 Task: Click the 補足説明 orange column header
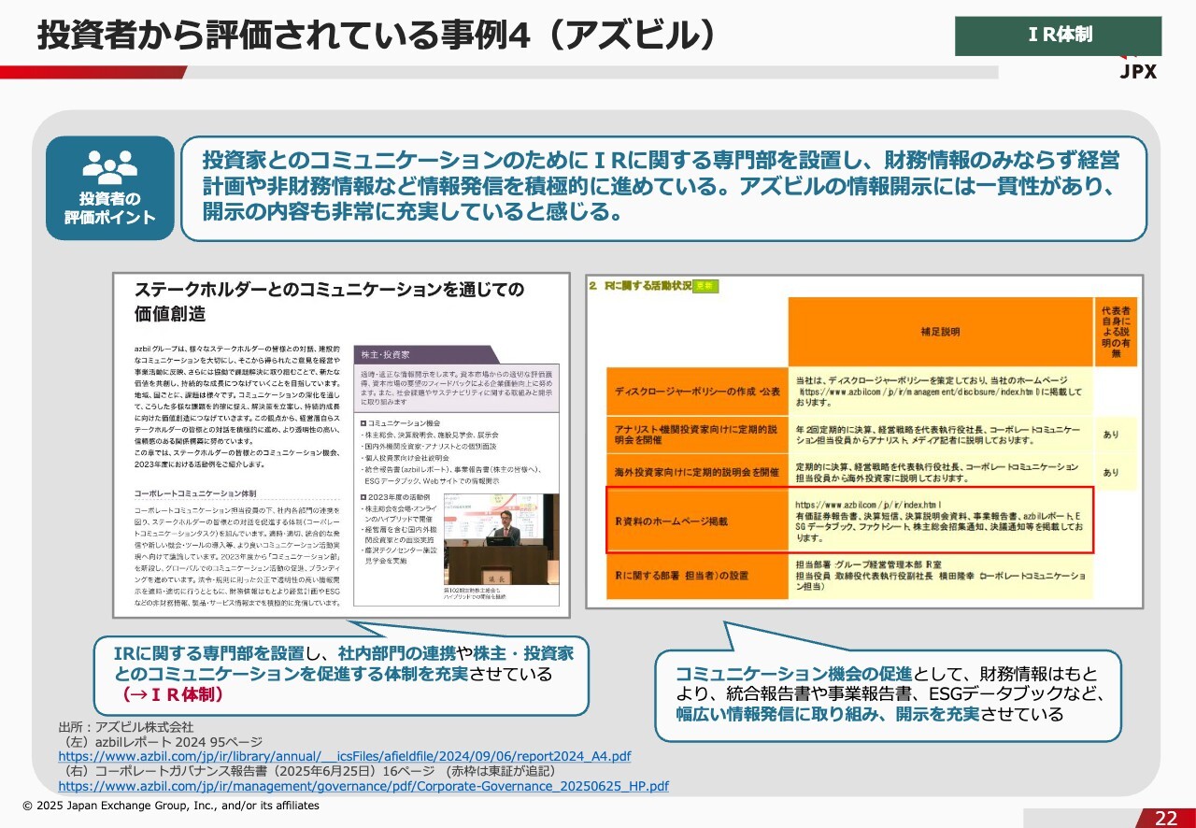click(940, 332)
